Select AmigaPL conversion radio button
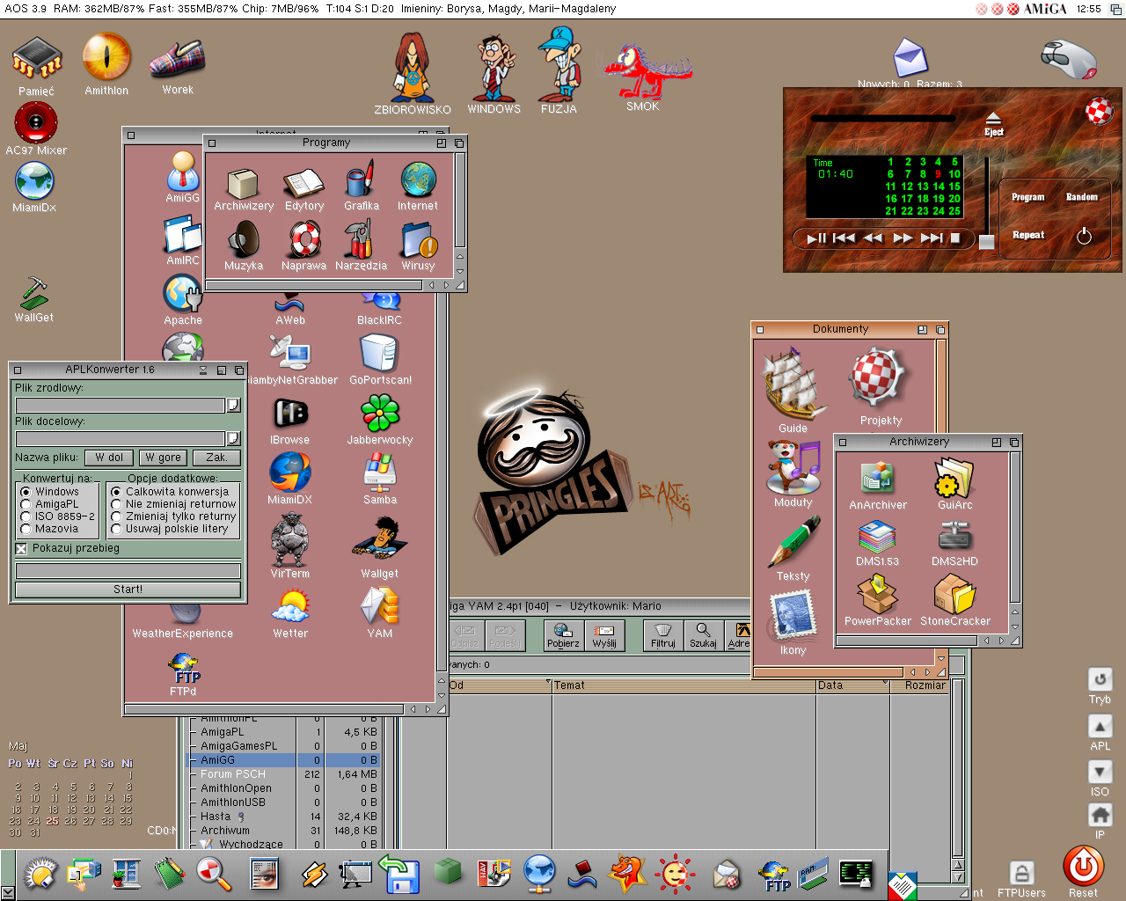1126x901 pixels. pyautogui.click(x=26, y=504)
